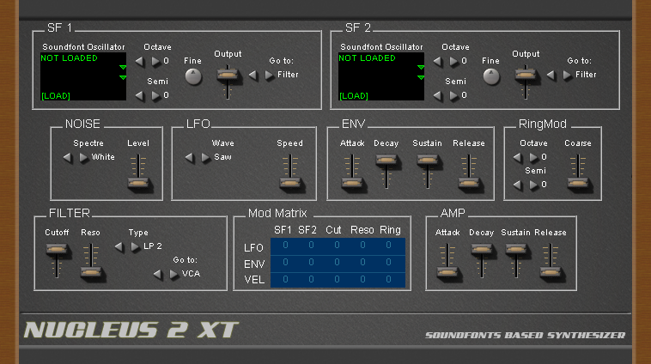Click SF 2 Go to next destination arrow
This screenshot has width=651, height=364.
point(567,76)
